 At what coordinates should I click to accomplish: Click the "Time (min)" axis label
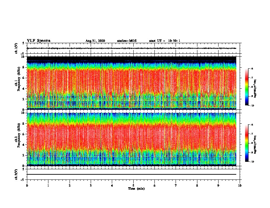pos(136,189)
